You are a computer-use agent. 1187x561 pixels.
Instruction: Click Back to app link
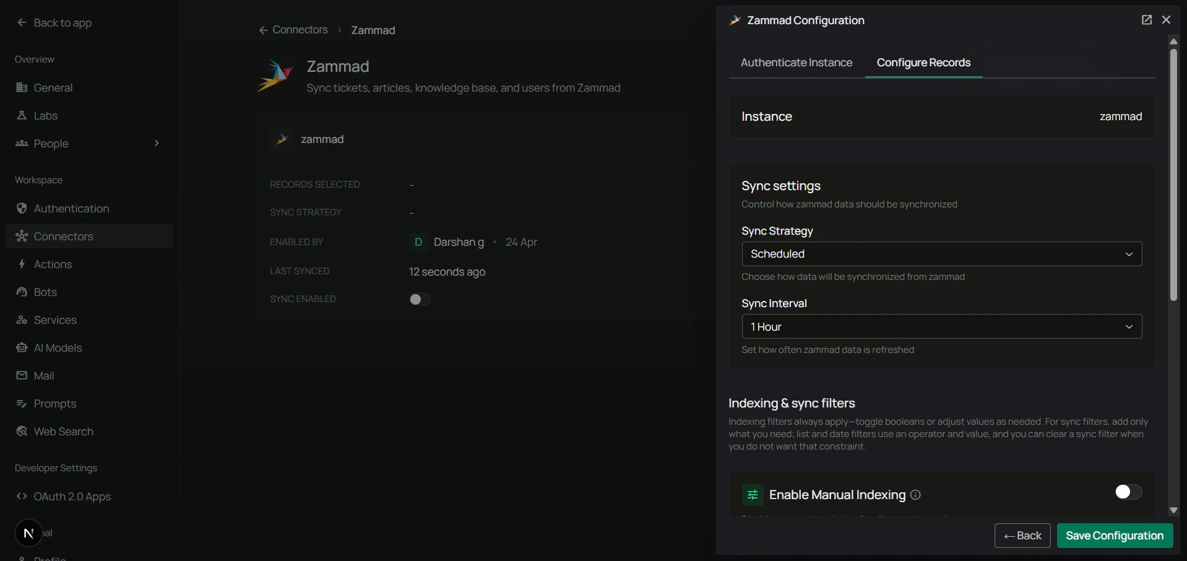(x=54, y=22)
